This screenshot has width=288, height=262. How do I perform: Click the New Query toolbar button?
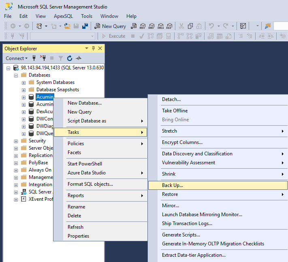110,26
